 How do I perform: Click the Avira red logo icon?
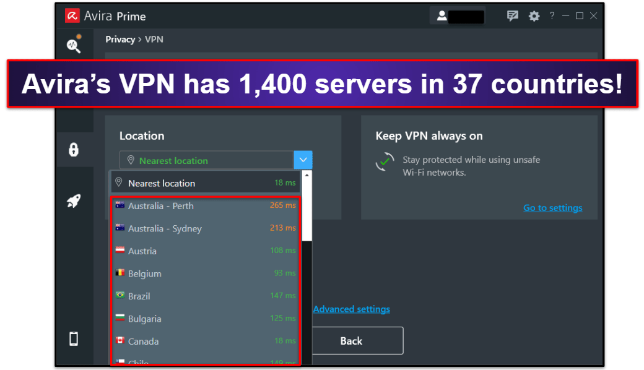coord(72,16)
